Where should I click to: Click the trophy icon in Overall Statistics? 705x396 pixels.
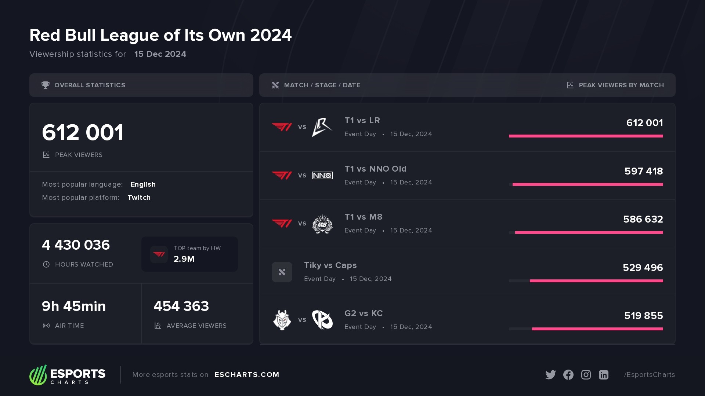(x=46, y=85)
